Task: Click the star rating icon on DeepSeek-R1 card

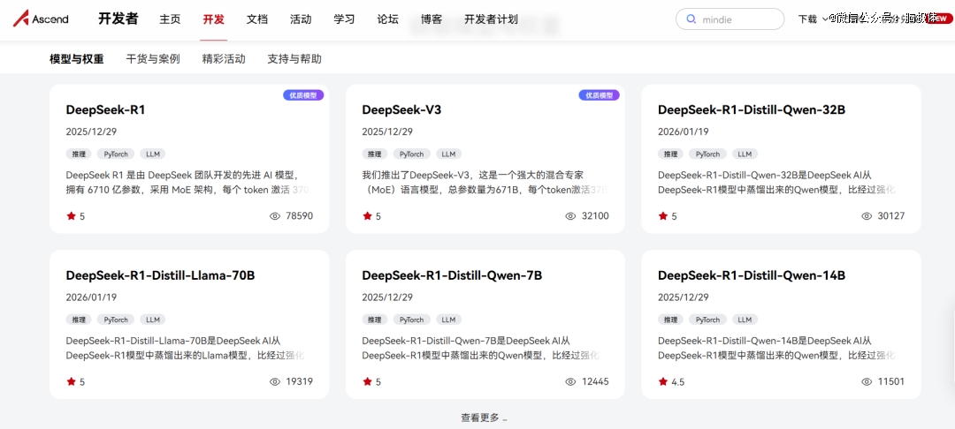Action: click(71, 215)
